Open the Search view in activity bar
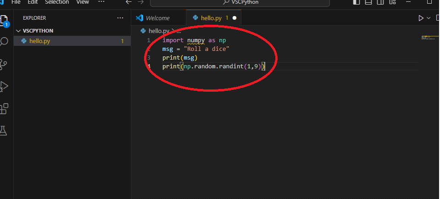Viewport: 440px width, 199px height. [x=5, y=42]
